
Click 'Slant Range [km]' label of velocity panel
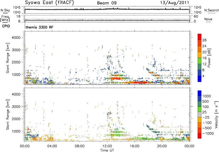(x=8, y=114)
